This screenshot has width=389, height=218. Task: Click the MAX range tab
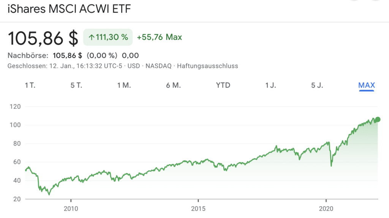pos(367,85)
